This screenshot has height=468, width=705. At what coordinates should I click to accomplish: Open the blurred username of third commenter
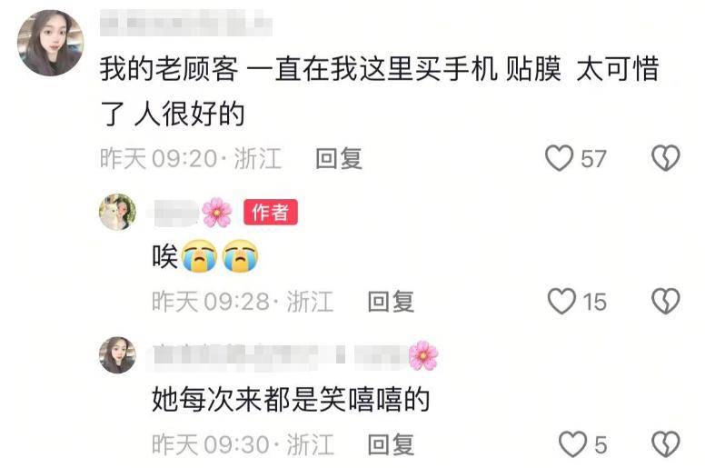[x=281, y=356]
